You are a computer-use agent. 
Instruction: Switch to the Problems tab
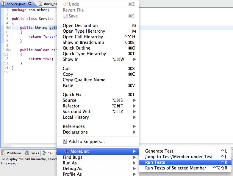12,153
